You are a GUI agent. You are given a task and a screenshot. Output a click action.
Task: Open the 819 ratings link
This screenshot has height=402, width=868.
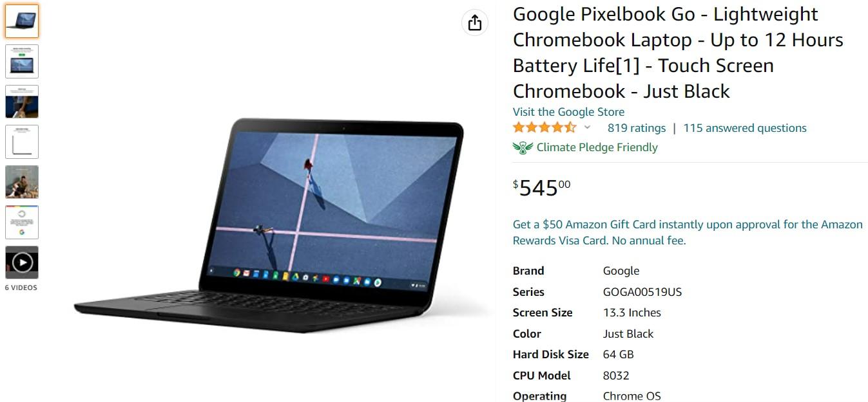[x=637, y=127]
